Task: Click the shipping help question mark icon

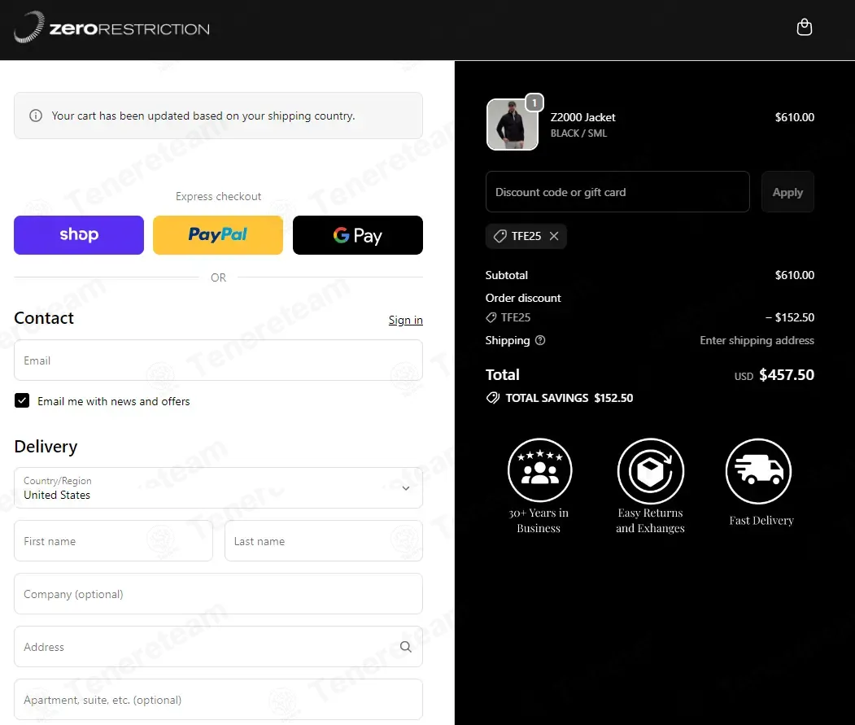Action: click(x=540, y=340)
